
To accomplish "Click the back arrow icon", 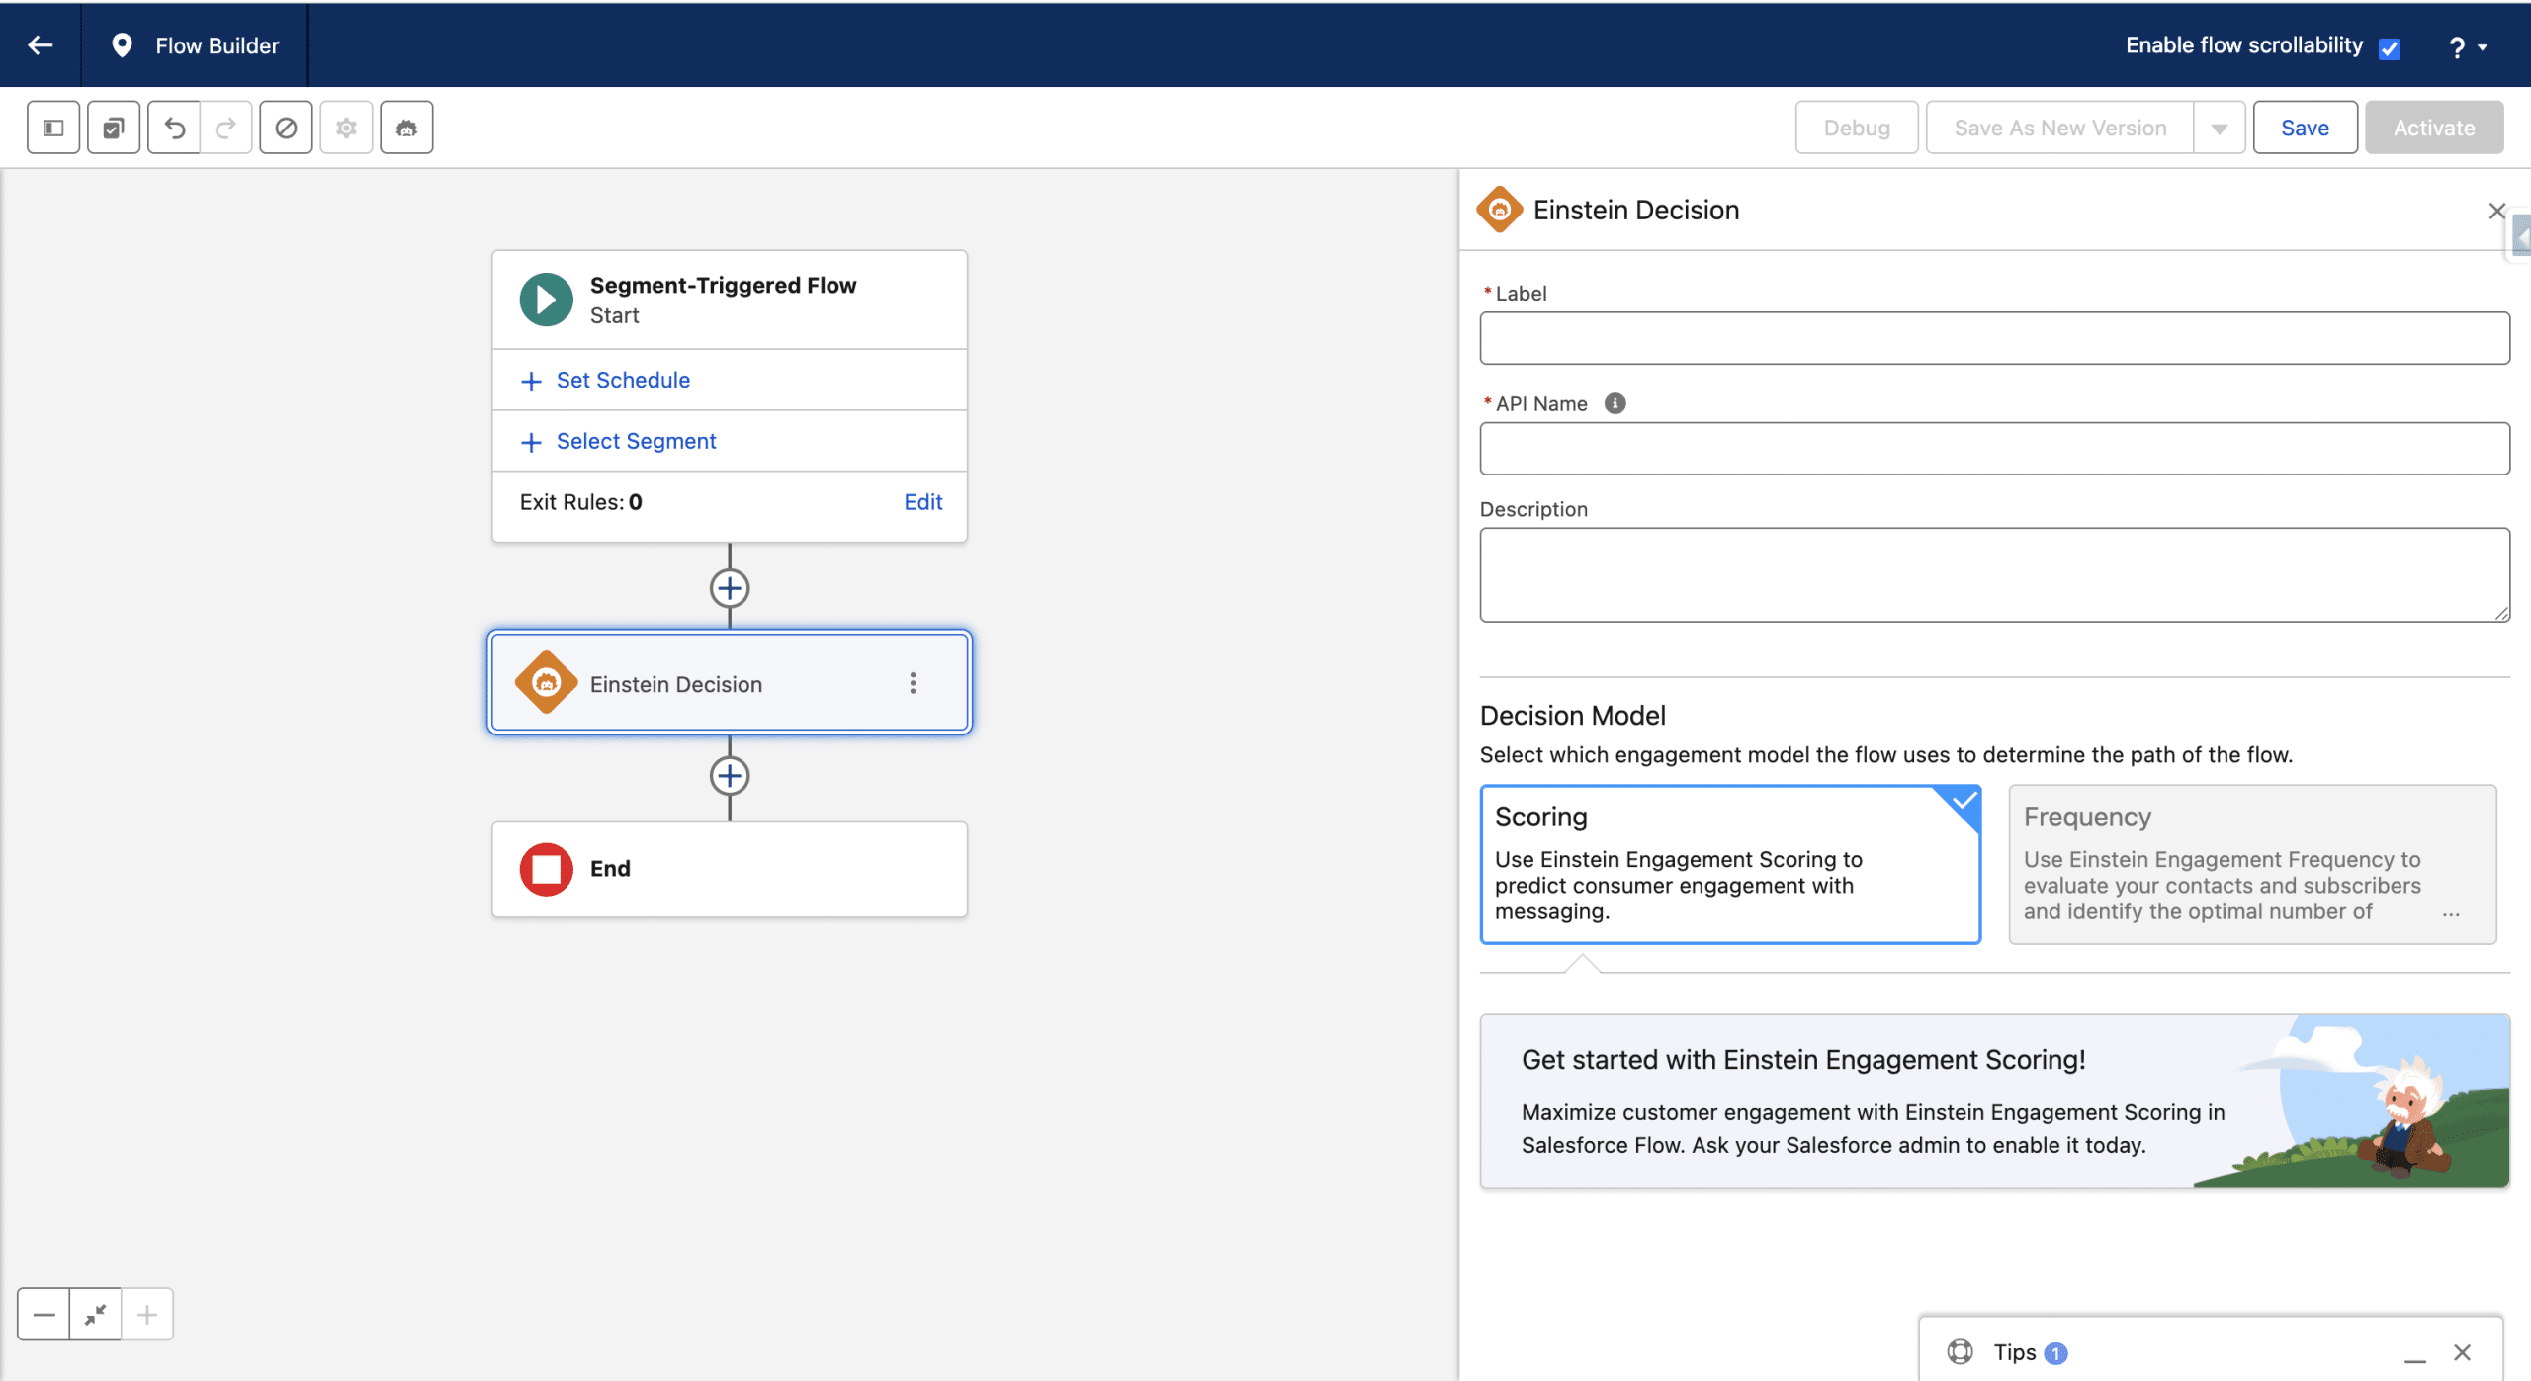I will click(41, 45).
